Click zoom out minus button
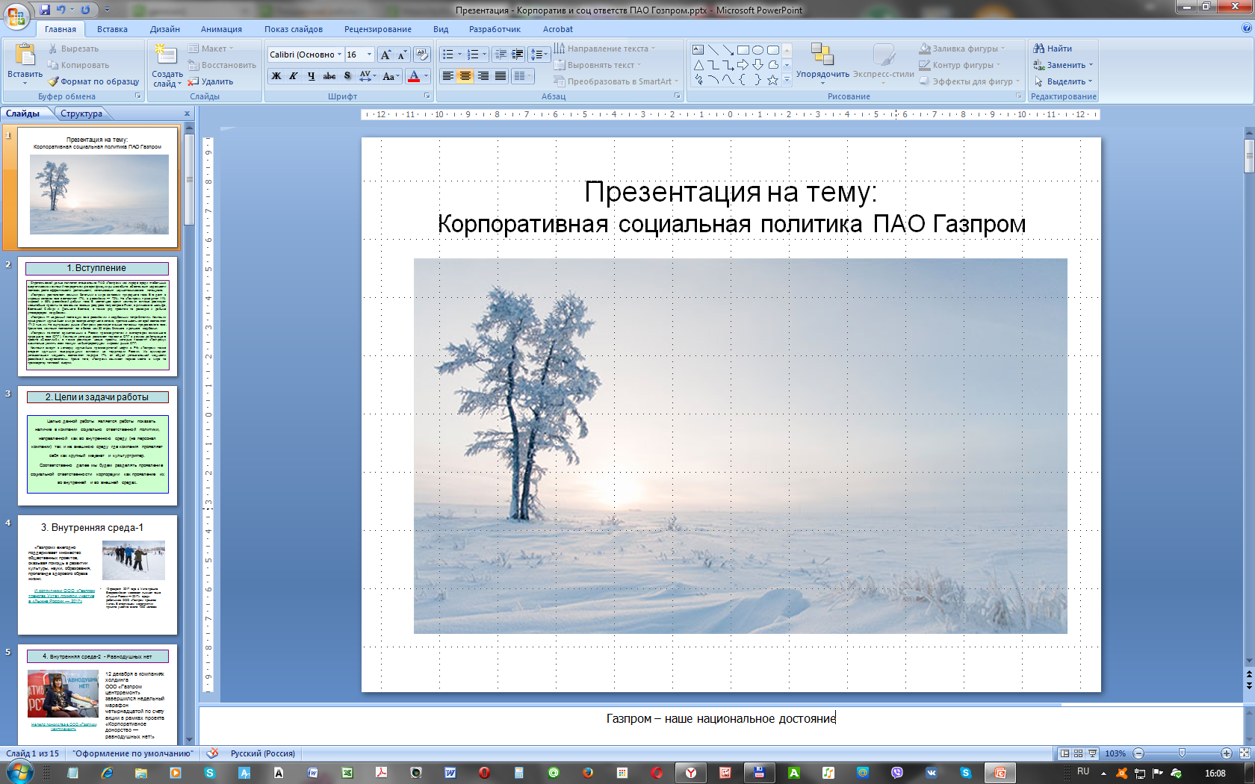 [1138, 753]
